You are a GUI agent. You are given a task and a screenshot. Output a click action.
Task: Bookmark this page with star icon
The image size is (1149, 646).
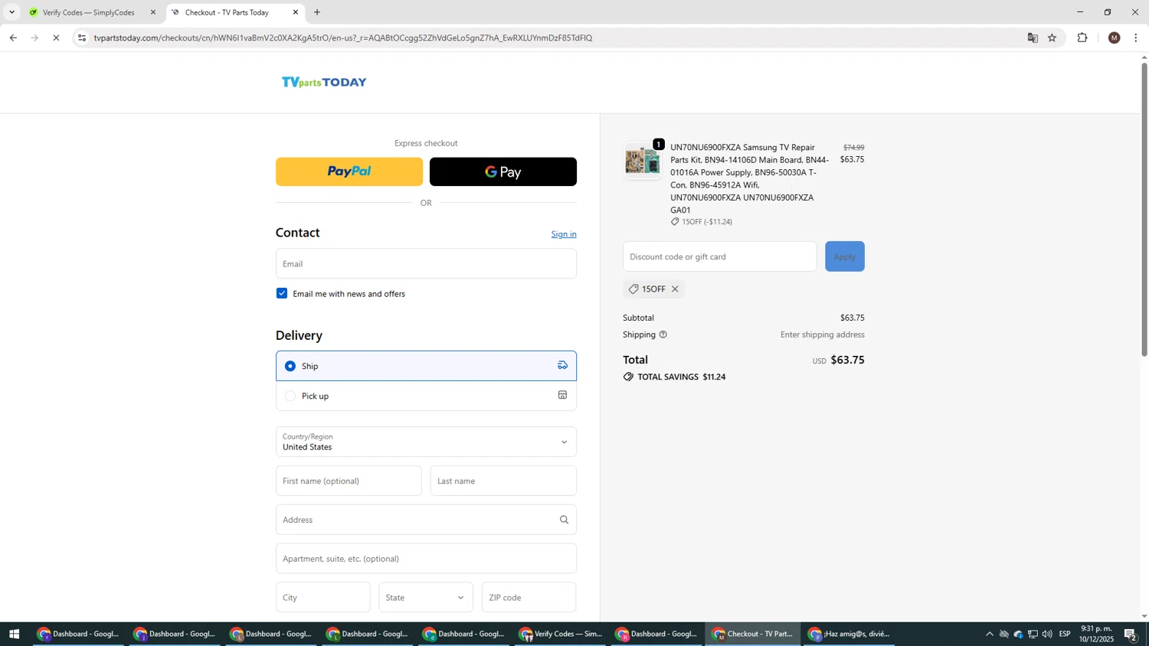pos(1052,38)
